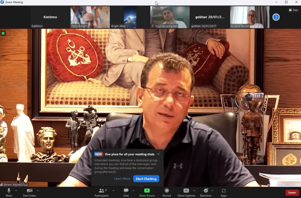The height and width of the screenshot is (198, 301).
Task: Start Video from the toolbar
Action: [30, 191]
